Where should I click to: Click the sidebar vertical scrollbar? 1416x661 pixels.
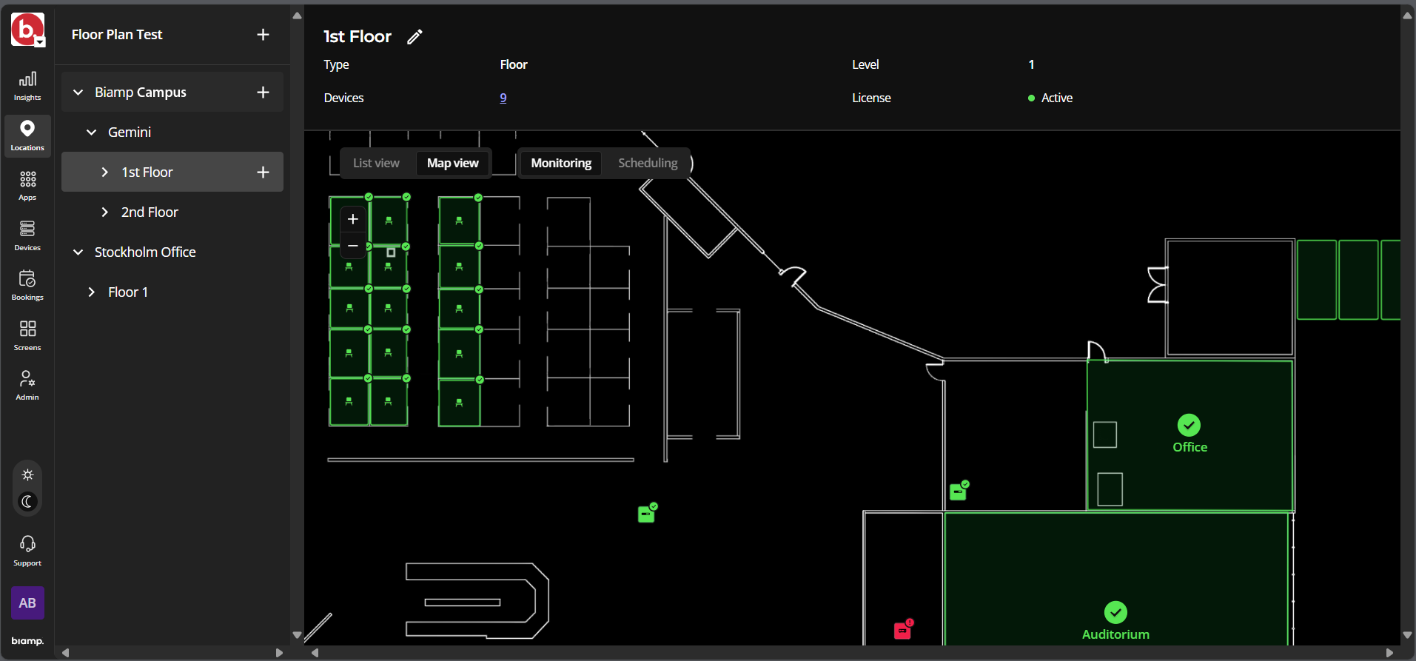coord(297,326)
